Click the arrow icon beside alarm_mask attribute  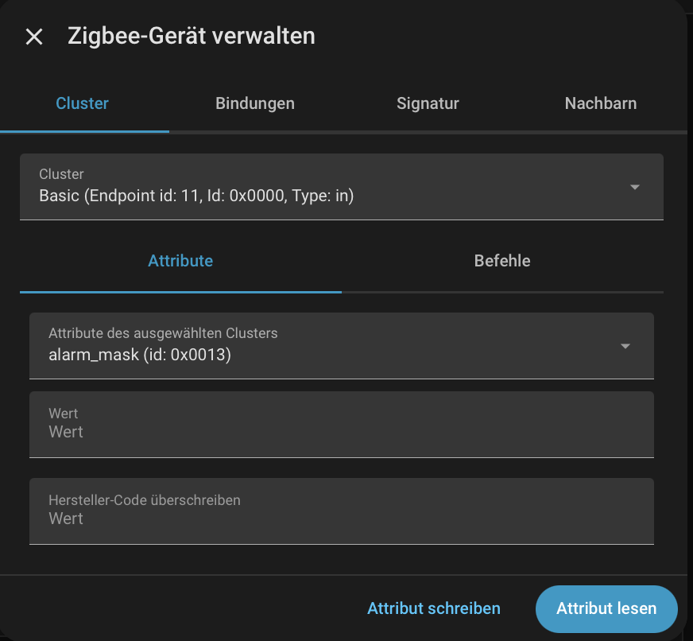click(625, 346)
